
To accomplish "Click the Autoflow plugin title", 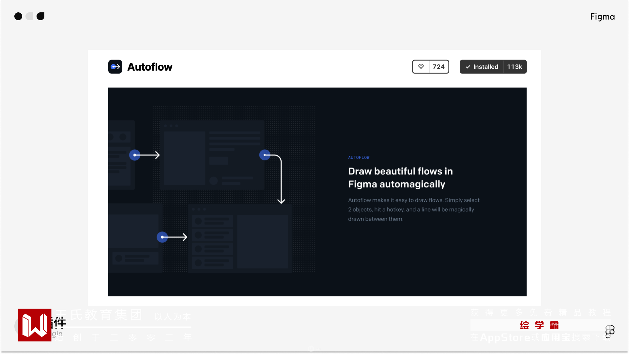I will click(150, 67).
